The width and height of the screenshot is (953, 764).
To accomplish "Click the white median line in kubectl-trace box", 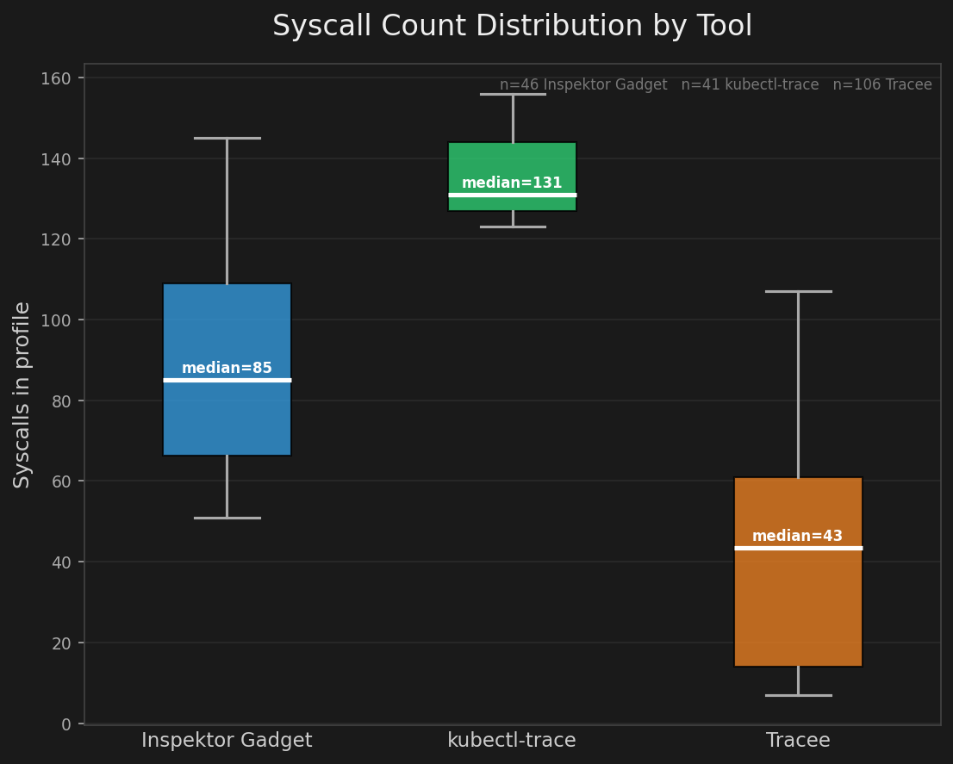I will click(x=513, y=195).
